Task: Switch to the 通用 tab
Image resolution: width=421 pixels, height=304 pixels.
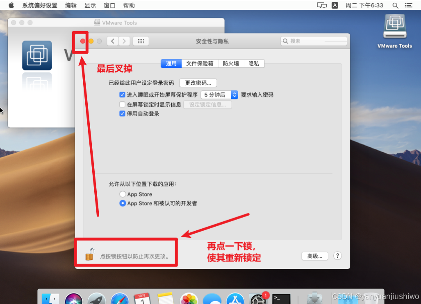Action: coord(171,63)
